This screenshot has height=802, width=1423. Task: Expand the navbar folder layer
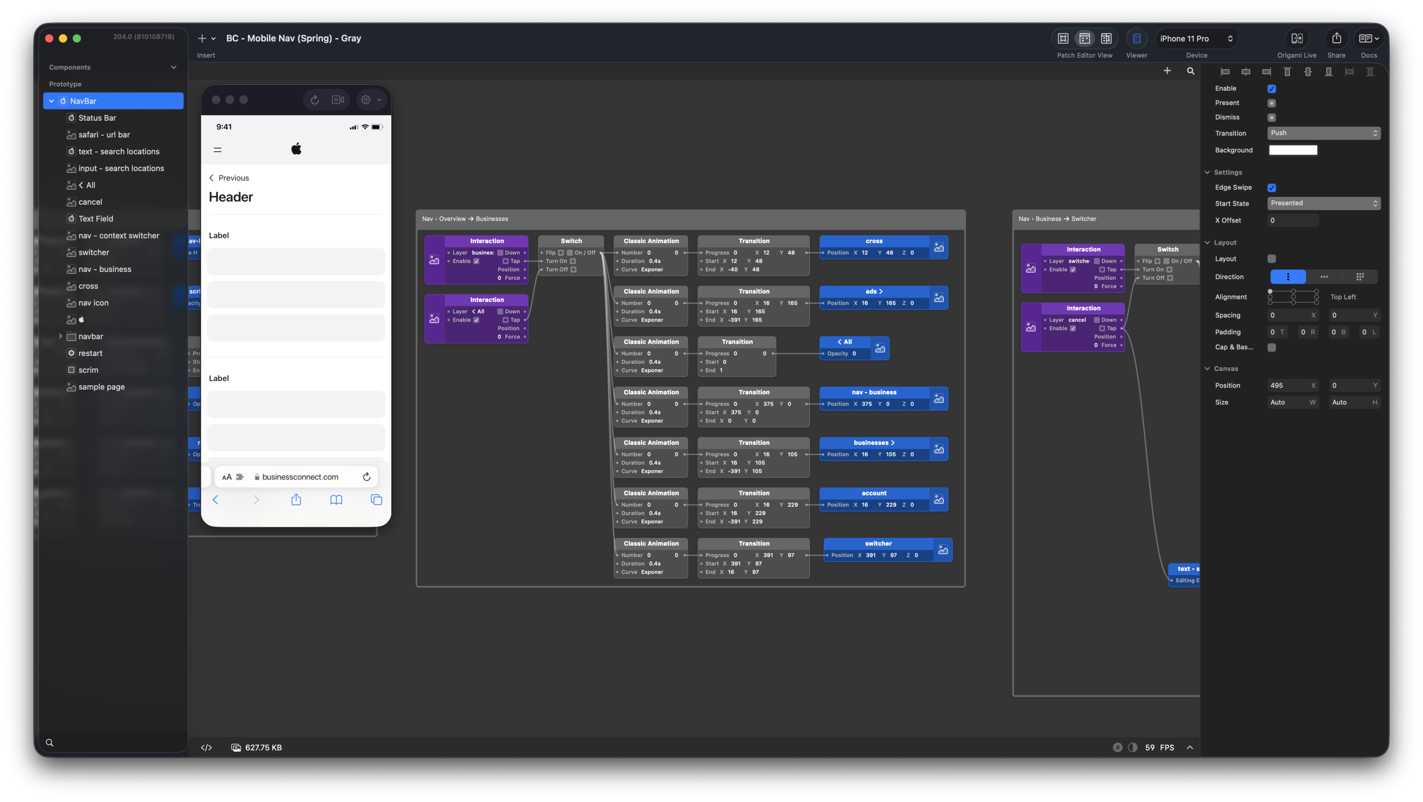(60, 336)
